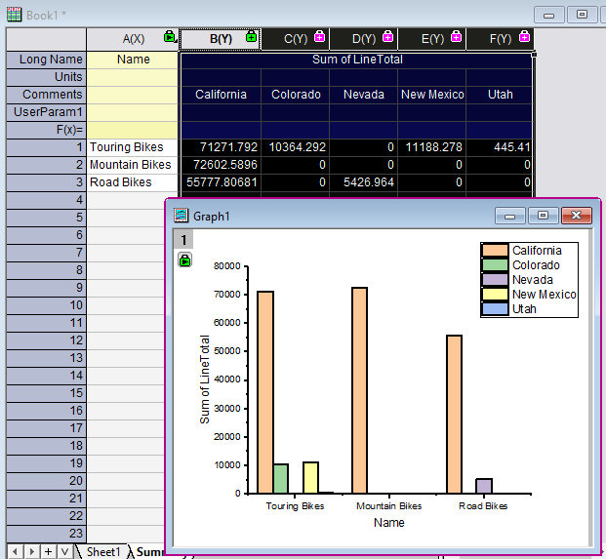Click the Utah legend color swatch

[x=496, y=309]
